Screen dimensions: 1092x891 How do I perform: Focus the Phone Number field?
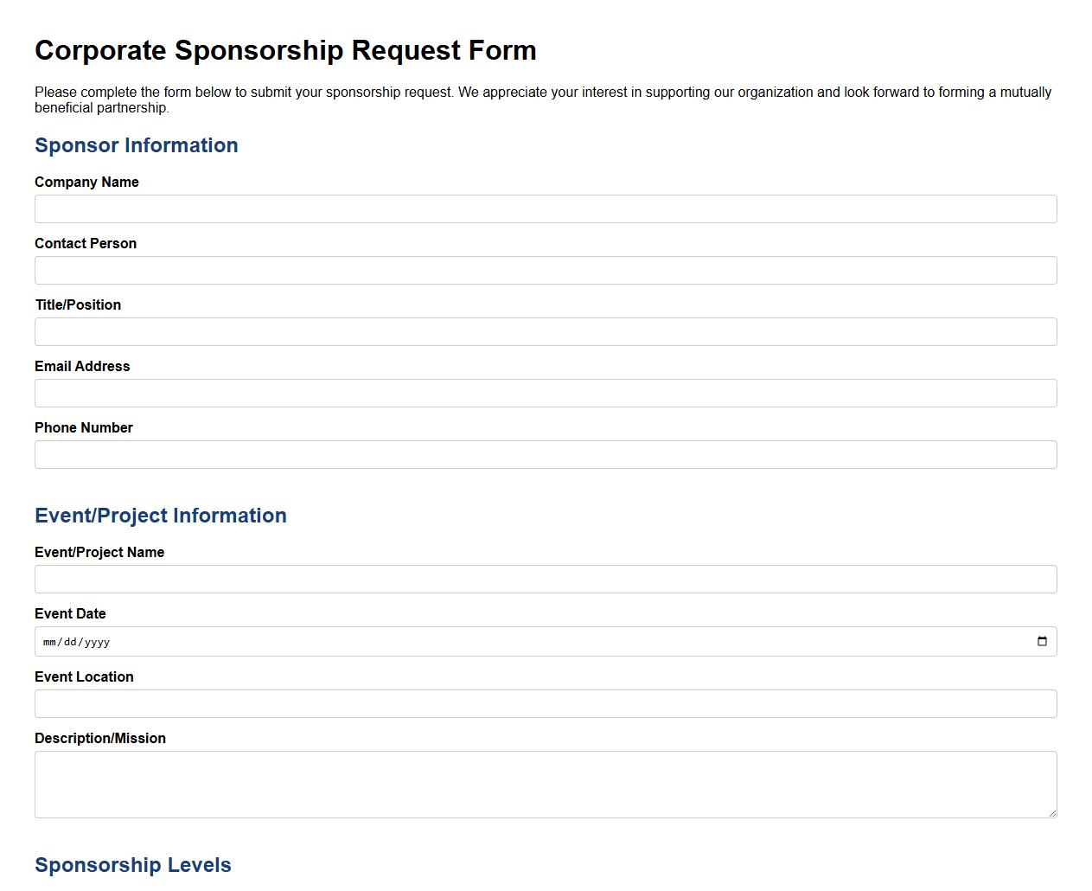pos(545,454)
